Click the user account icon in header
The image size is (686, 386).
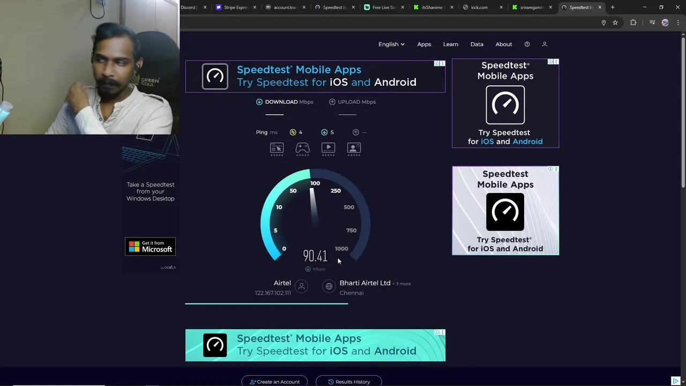545,44
